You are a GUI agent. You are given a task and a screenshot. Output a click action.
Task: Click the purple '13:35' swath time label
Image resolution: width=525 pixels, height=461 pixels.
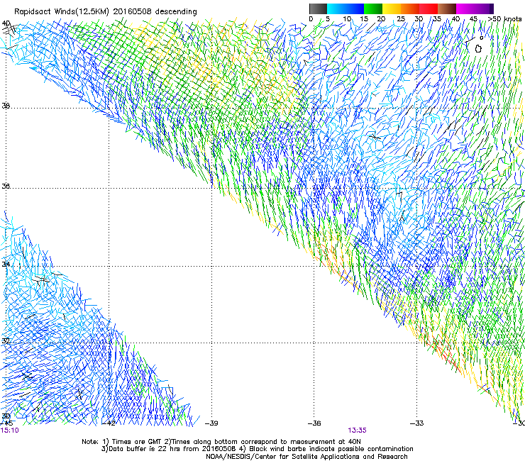[x=357, y=431]
